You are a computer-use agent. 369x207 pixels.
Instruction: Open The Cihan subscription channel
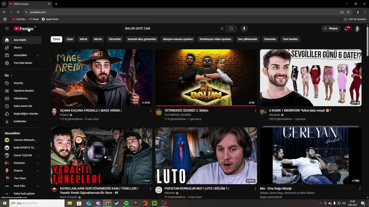click(x=22, y=178)
